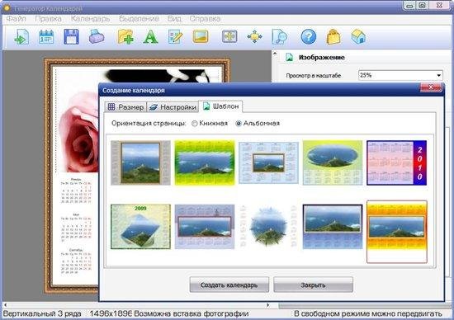Click the fit-to-frame toolbar icon
Image resolution: width=454 pixels, height=320 pixels.
click(x=229, y=36)
